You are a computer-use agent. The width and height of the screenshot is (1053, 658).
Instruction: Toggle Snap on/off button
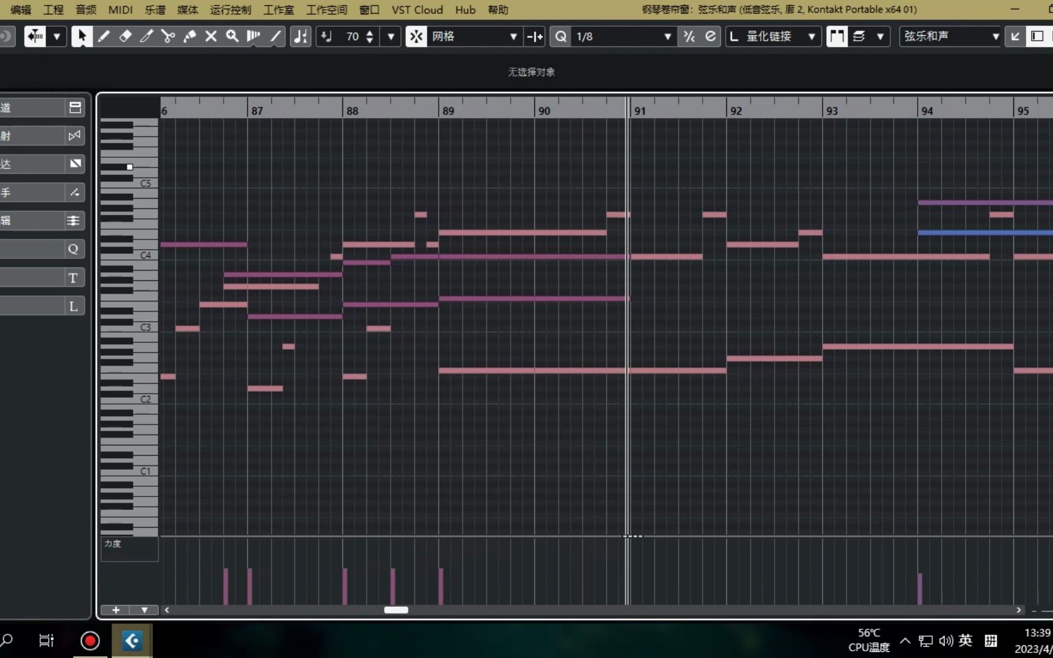coord(416,37)
